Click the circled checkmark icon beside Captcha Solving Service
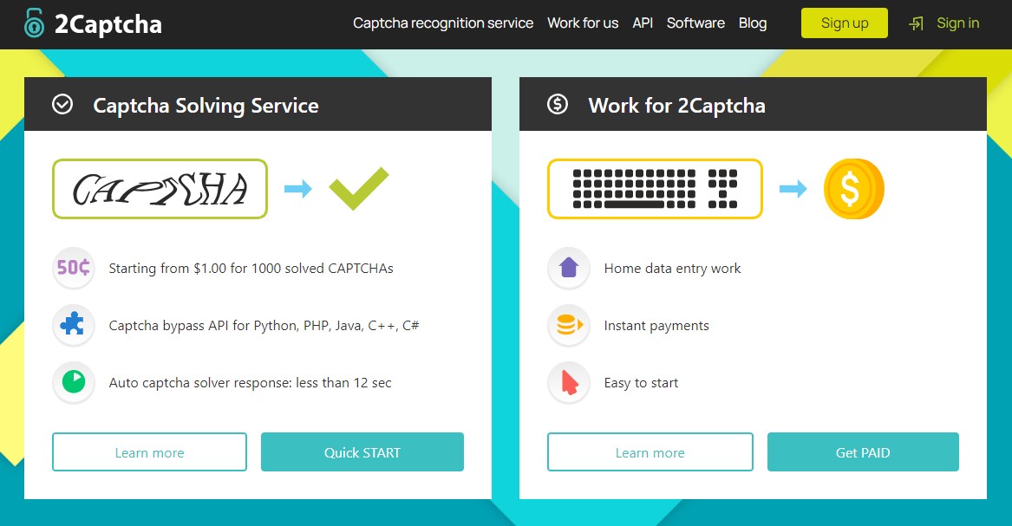This screenshot has width=1012, height=526. [x=62, y=104]
